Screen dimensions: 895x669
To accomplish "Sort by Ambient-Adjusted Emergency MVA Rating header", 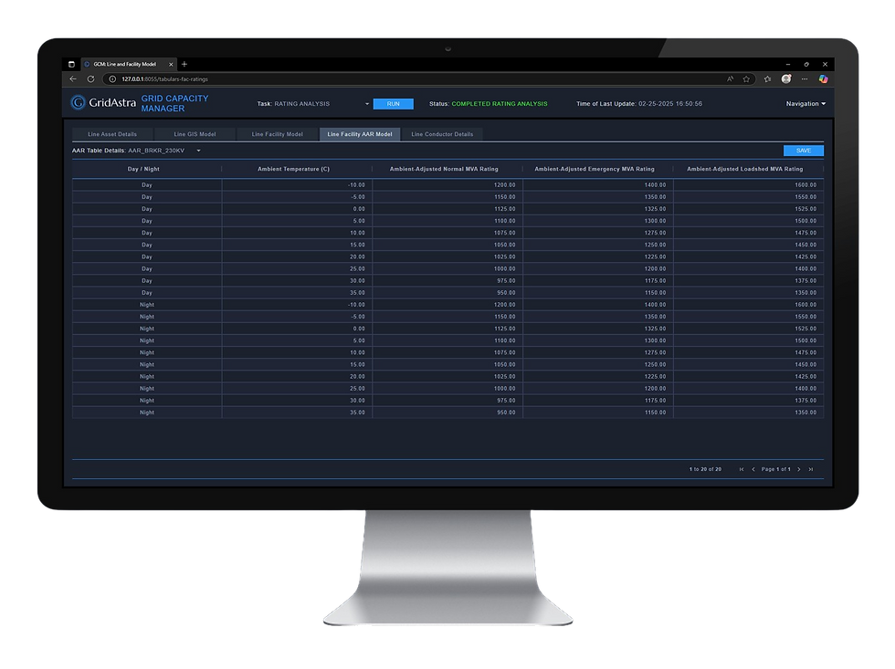I will pyautogui.click(x=595, y=169).
